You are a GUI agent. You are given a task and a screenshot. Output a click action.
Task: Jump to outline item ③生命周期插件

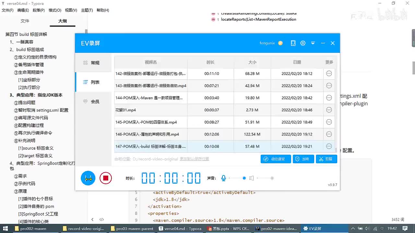coord(29,72)
